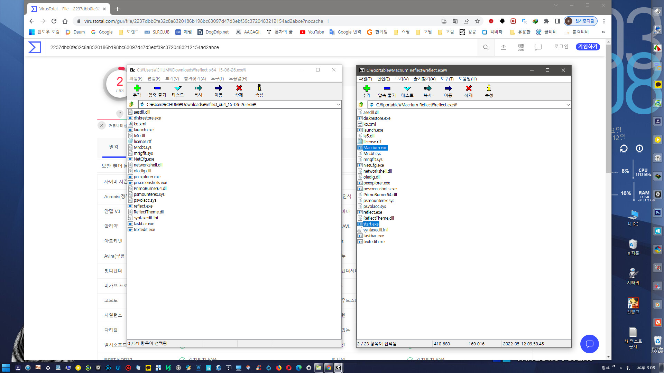Expand path dropdown in left 7-Zip window
Screen dimensions: 664x373
tap(338, 104)
